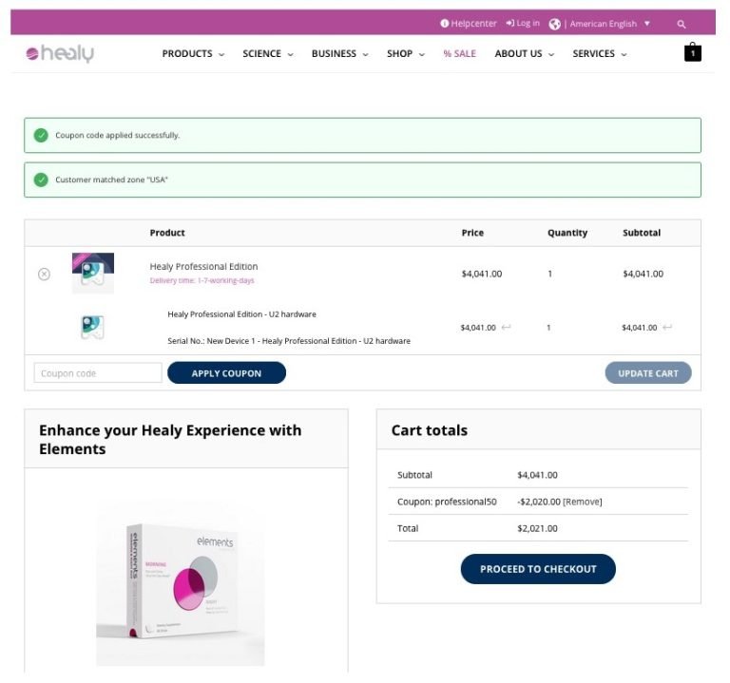Click the 'Coupon: professional50' label
Viewport: 730px width, 683px height.
(447, 502)
